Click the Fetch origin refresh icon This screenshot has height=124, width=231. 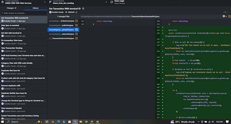tap(112, 2)
